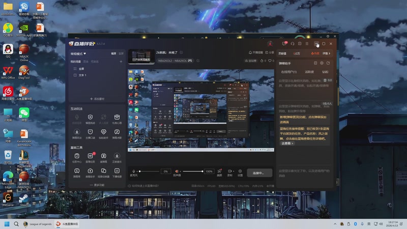Click the stream cover thumbnail

[x=141, y=56]
